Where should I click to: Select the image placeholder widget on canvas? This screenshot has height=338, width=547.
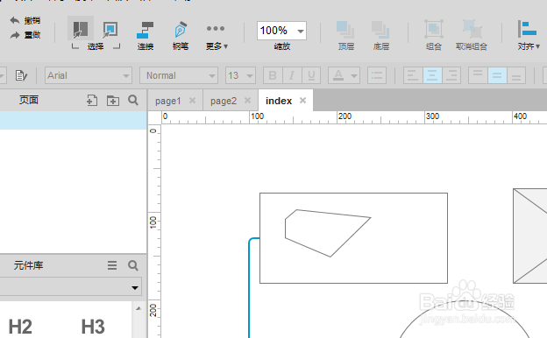tap(530, 236)
